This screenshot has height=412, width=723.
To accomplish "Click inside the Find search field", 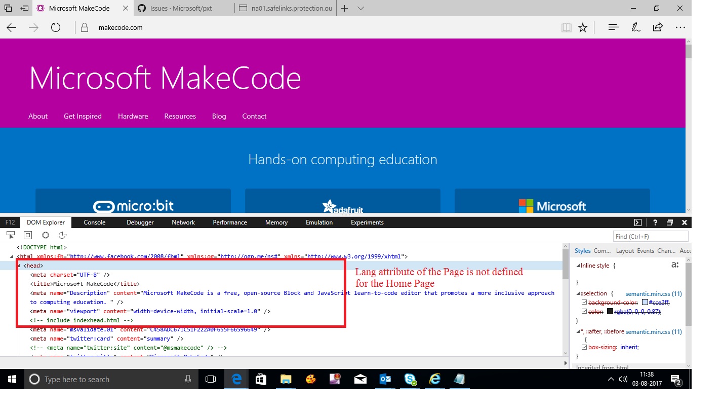I will 650,236.
